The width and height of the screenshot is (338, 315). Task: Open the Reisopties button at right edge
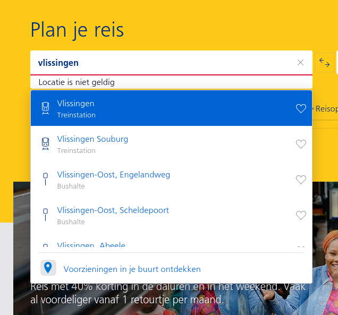tap(326, 108)
